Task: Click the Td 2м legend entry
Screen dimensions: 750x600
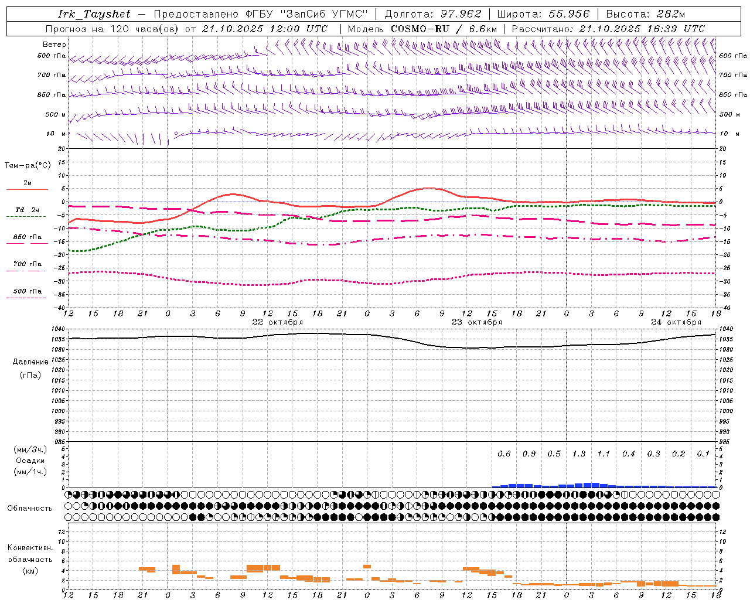Action: 28,210
